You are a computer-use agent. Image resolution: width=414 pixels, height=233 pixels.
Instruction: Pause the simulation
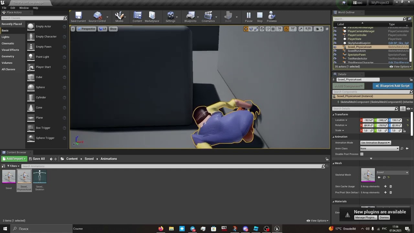tap(249, 17)
